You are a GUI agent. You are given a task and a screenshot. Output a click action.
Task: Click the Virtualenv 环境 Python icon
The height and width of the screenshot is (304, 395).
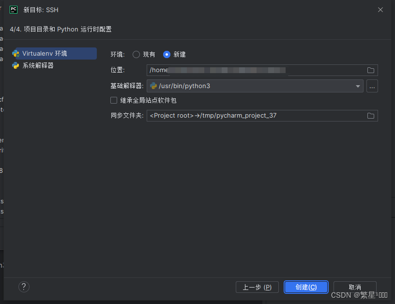click(x=15, y=53)
